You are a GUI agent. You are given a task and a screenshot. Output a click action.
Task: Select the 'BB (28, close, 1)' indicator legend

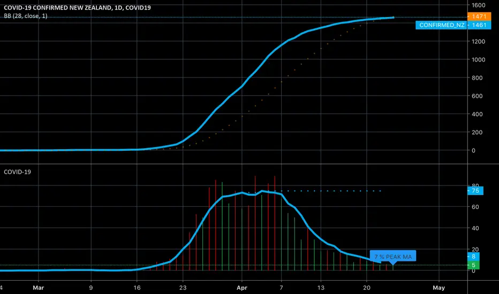coord(26,16)
